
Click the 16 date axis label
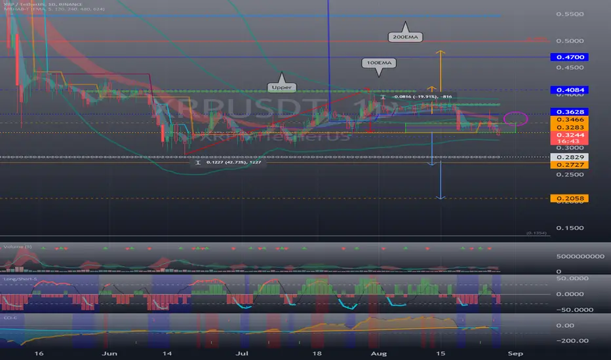pos(39,353)
